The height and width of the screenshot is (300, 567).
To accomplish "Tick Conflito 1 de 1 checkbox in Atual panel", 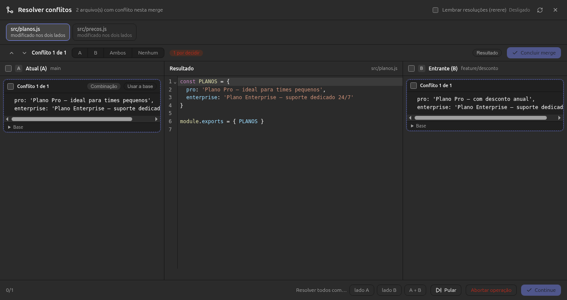I will click(11, 86).
